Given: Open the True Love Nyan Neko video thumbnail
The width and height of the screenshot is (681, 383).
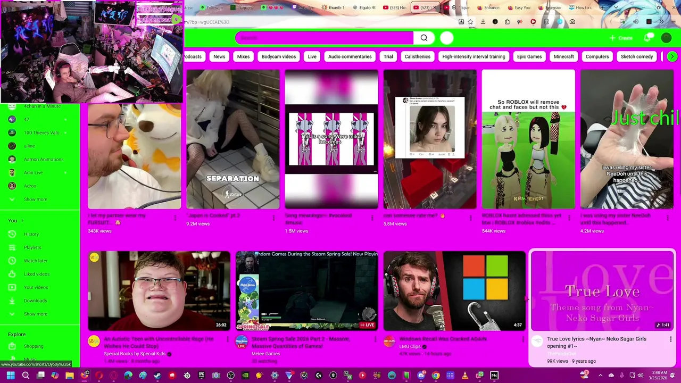Looking at the screenshot, I should coord(602,291).
